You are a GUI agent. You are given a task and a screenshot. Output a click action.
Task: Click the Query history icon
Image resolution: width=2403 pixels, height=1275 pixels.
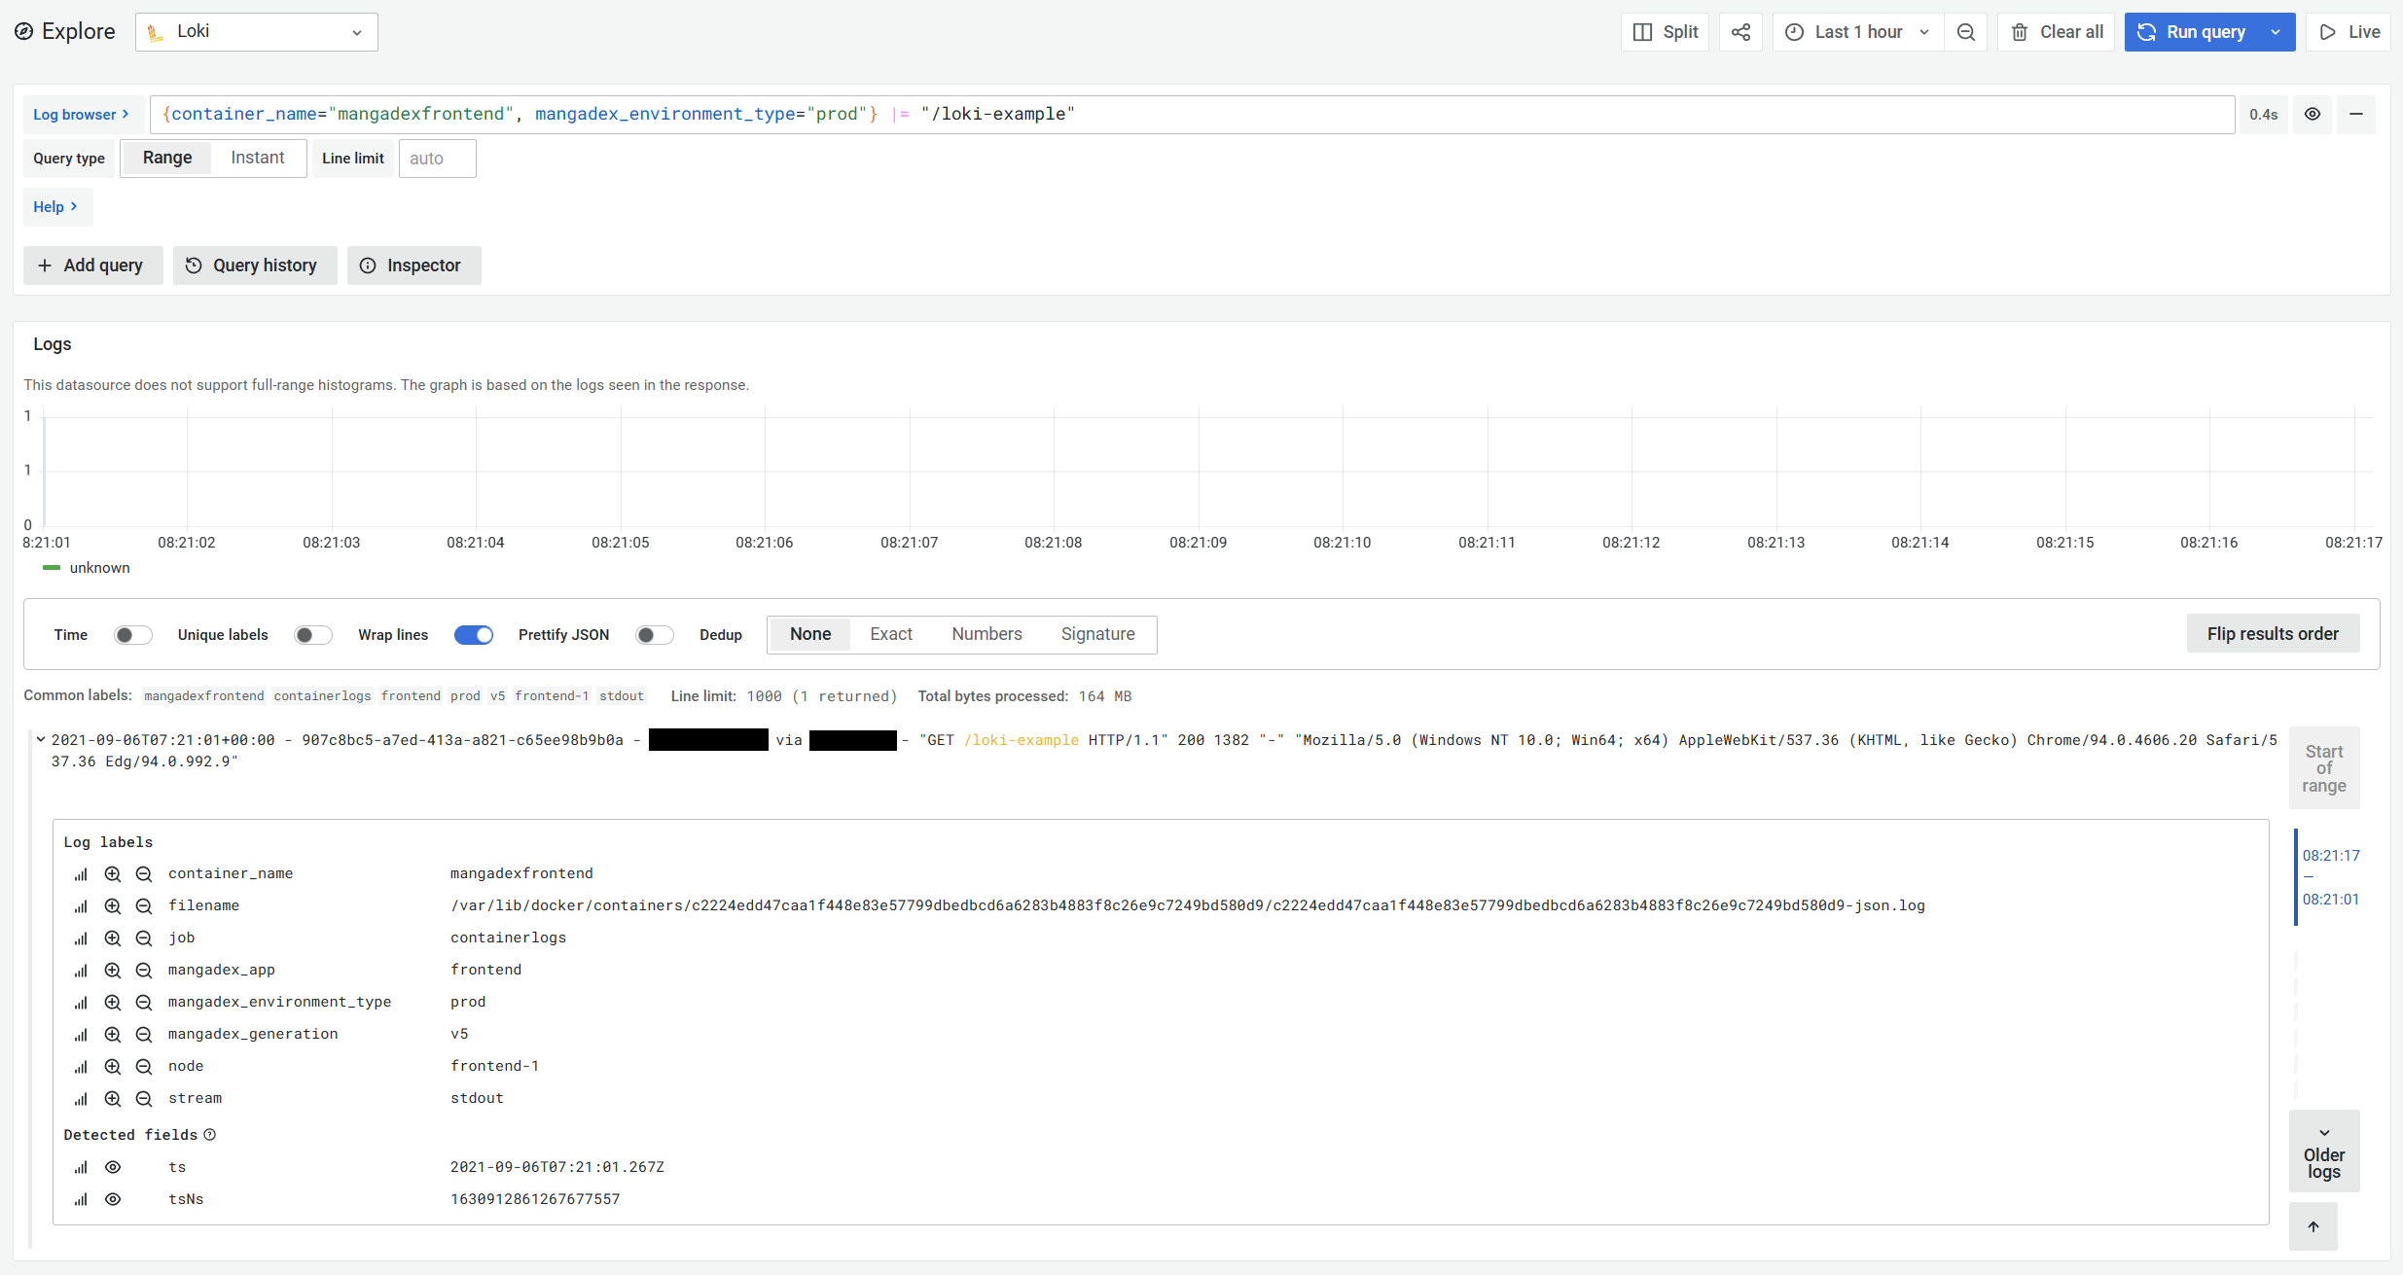pos(193,266)
